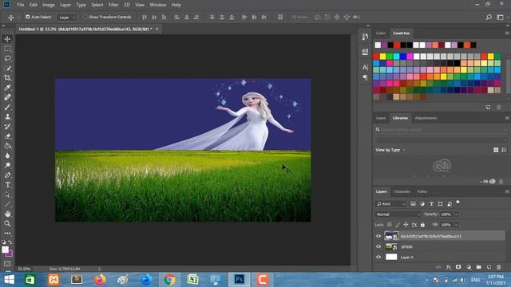Click the Opacity value field
511x287 pixels.
pos(446,214)
